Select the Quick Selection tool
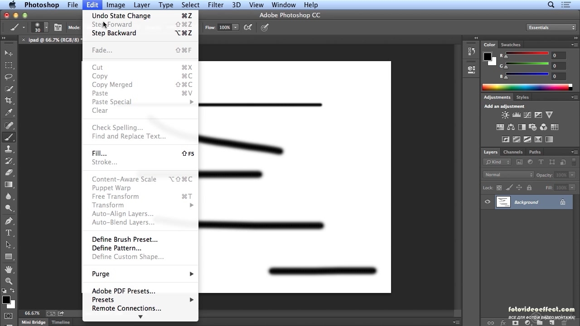 click(9, 89)
